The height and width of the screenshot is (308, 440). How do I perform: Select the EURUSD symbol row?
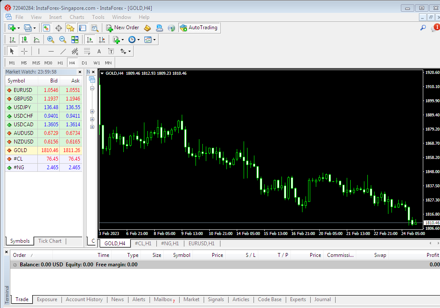43,90
